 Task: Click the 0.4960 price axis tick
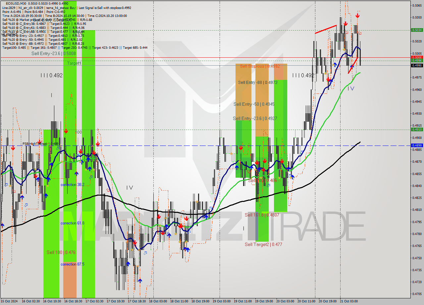417,90
